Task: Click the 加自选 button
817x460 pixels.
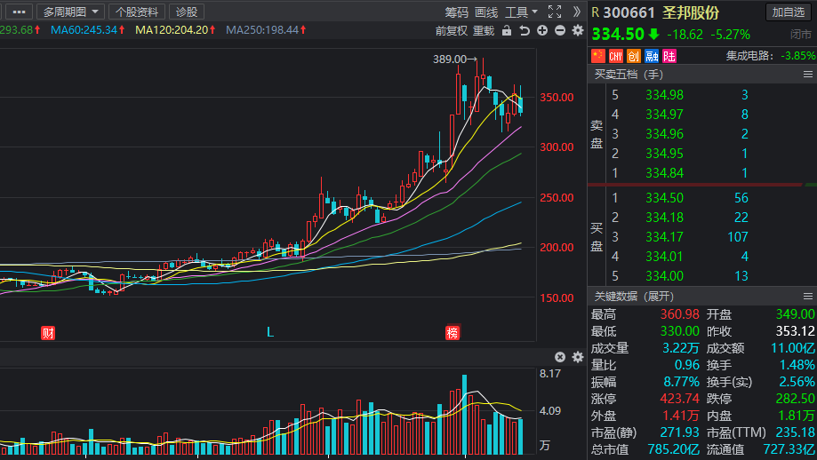Action: point(788,12)
